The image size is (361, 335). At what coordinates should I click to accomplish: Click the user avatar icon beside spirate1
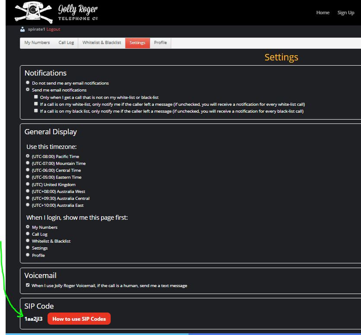point(22,29)
